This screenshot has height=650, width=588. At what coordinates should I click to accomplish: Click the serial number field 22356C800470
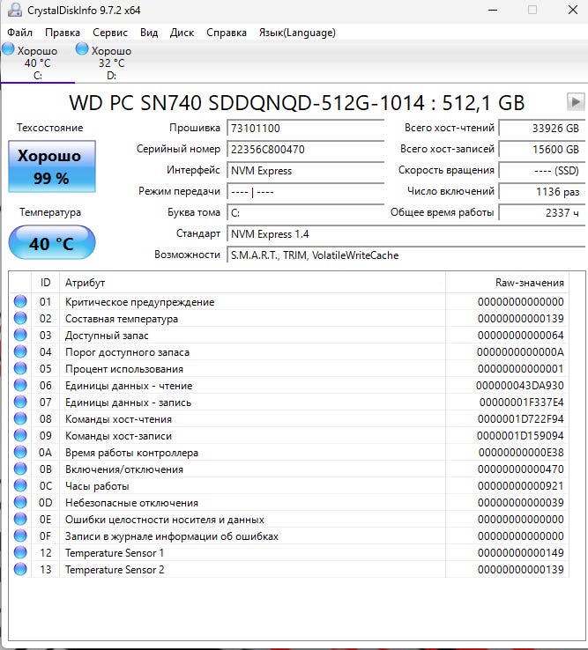305,149
